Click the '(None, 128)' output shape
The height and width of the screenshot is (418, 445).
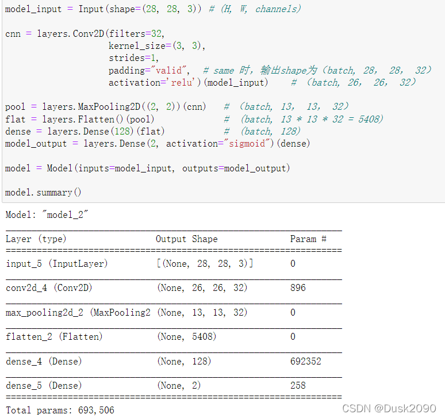[184, 361]
